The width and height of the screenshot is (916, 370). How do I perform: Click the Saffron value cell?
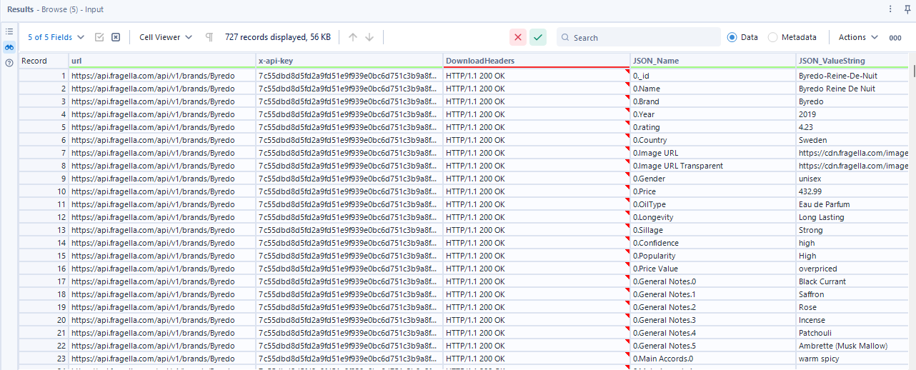tap(852, 294)
